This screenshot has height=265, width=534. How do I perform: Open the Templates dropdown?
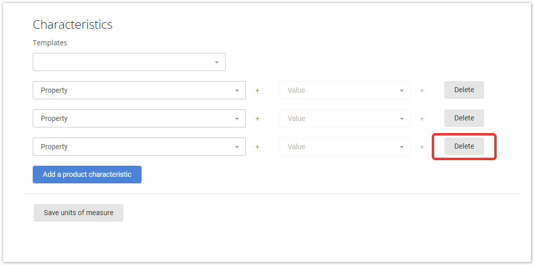pos(129,62)
